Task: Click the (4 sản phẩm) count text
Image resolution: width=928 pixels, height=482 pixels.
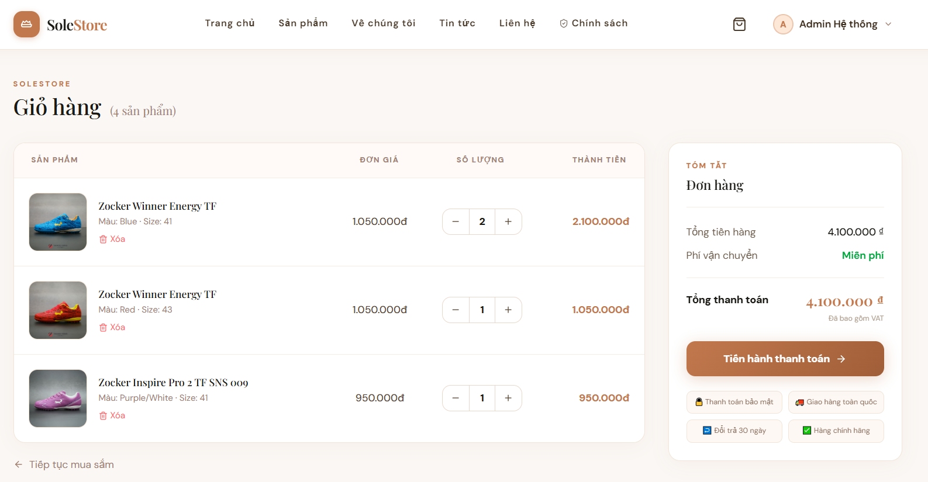Action: click(x=143, y=111)
